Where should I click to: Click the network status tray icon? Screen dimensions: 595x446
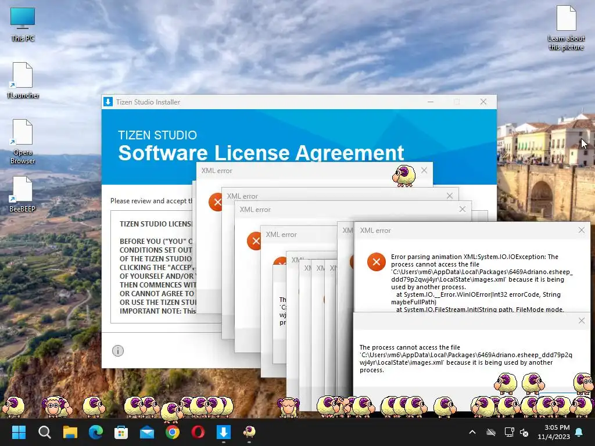[x=509, y=432]
